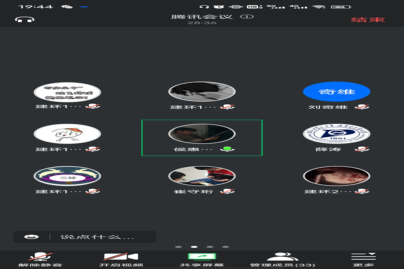Tap the muted mic icon beside 崔守珩
Viewport: 404px width, 269px height.
227,191
